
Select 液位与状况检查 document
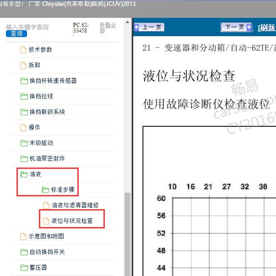point(72,221)
